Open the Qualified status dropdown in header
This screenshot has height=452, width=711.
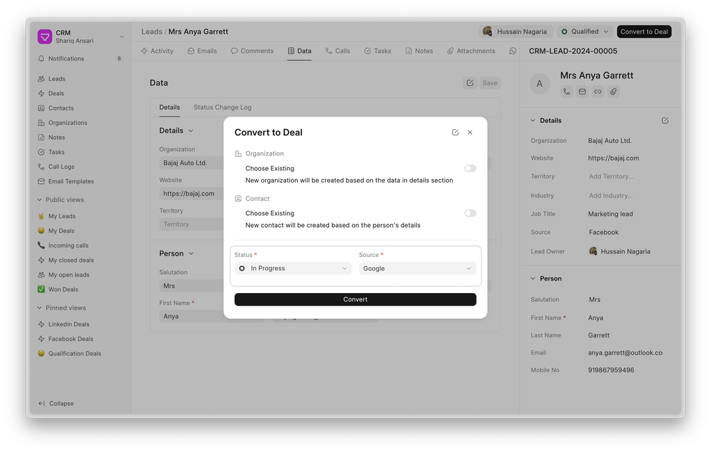(x=585, y=32)
